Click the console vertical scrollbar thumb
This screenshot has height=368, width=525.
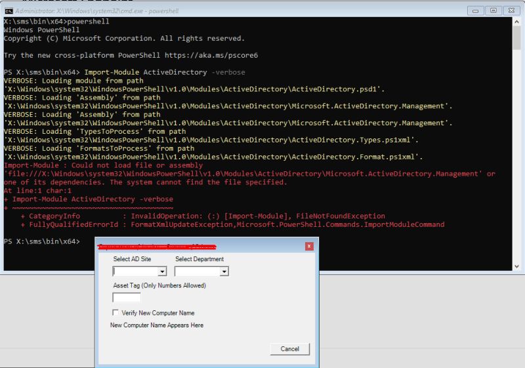pyautogui.click(x=516, y=37)
